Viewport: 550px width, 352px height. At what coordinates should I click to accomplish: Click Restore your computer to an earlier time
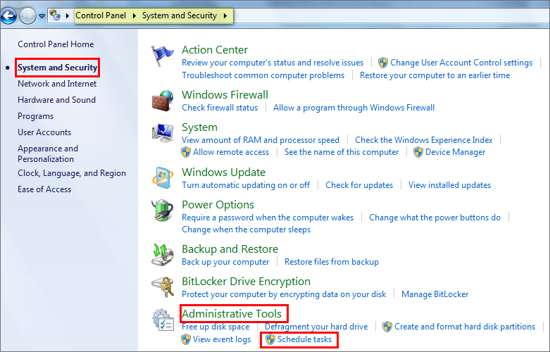click(435, 75)
